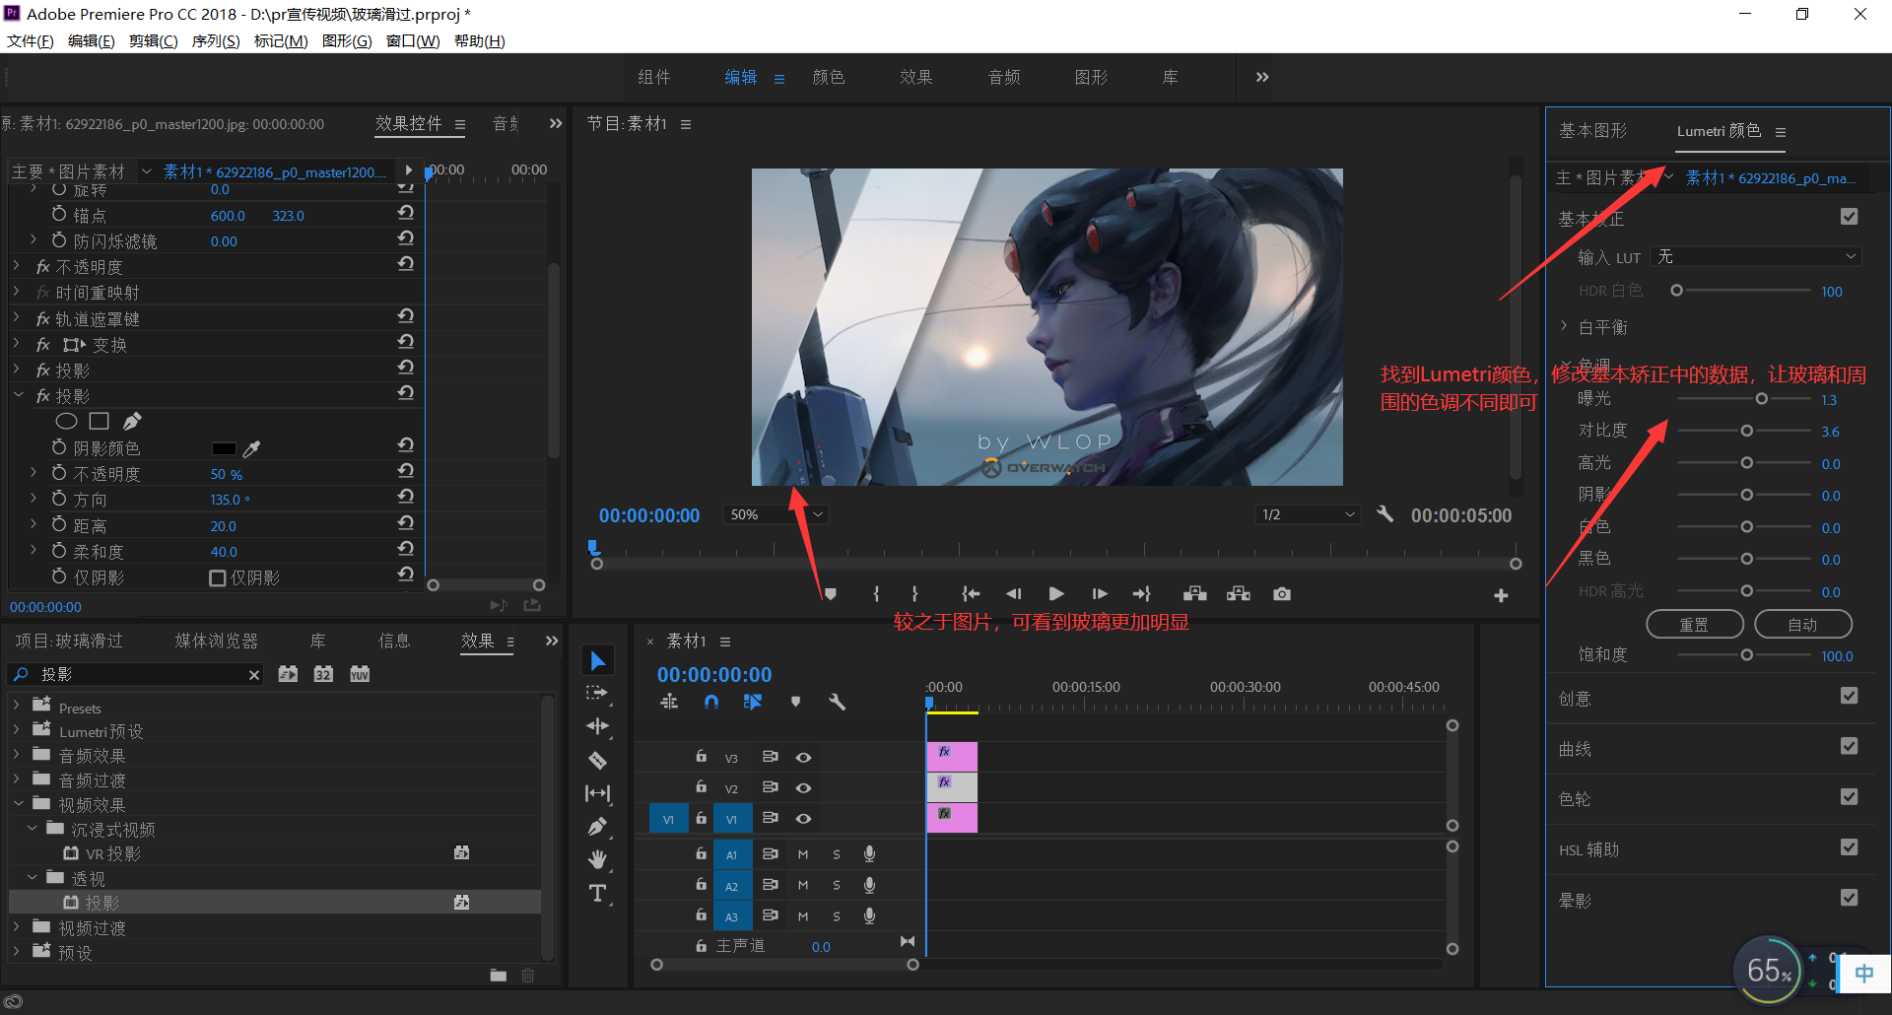Open the 1/2 playback resolution dropdown
The height and width of the screenshot is (1015, 1892).
point(1309,514)
